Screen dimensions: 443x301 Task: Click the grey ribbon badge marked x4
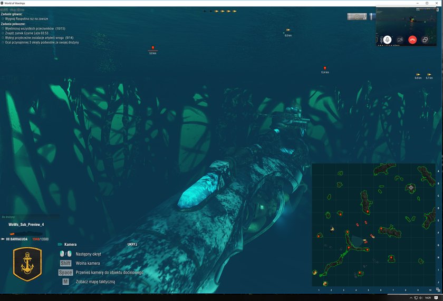click(357, 17)
